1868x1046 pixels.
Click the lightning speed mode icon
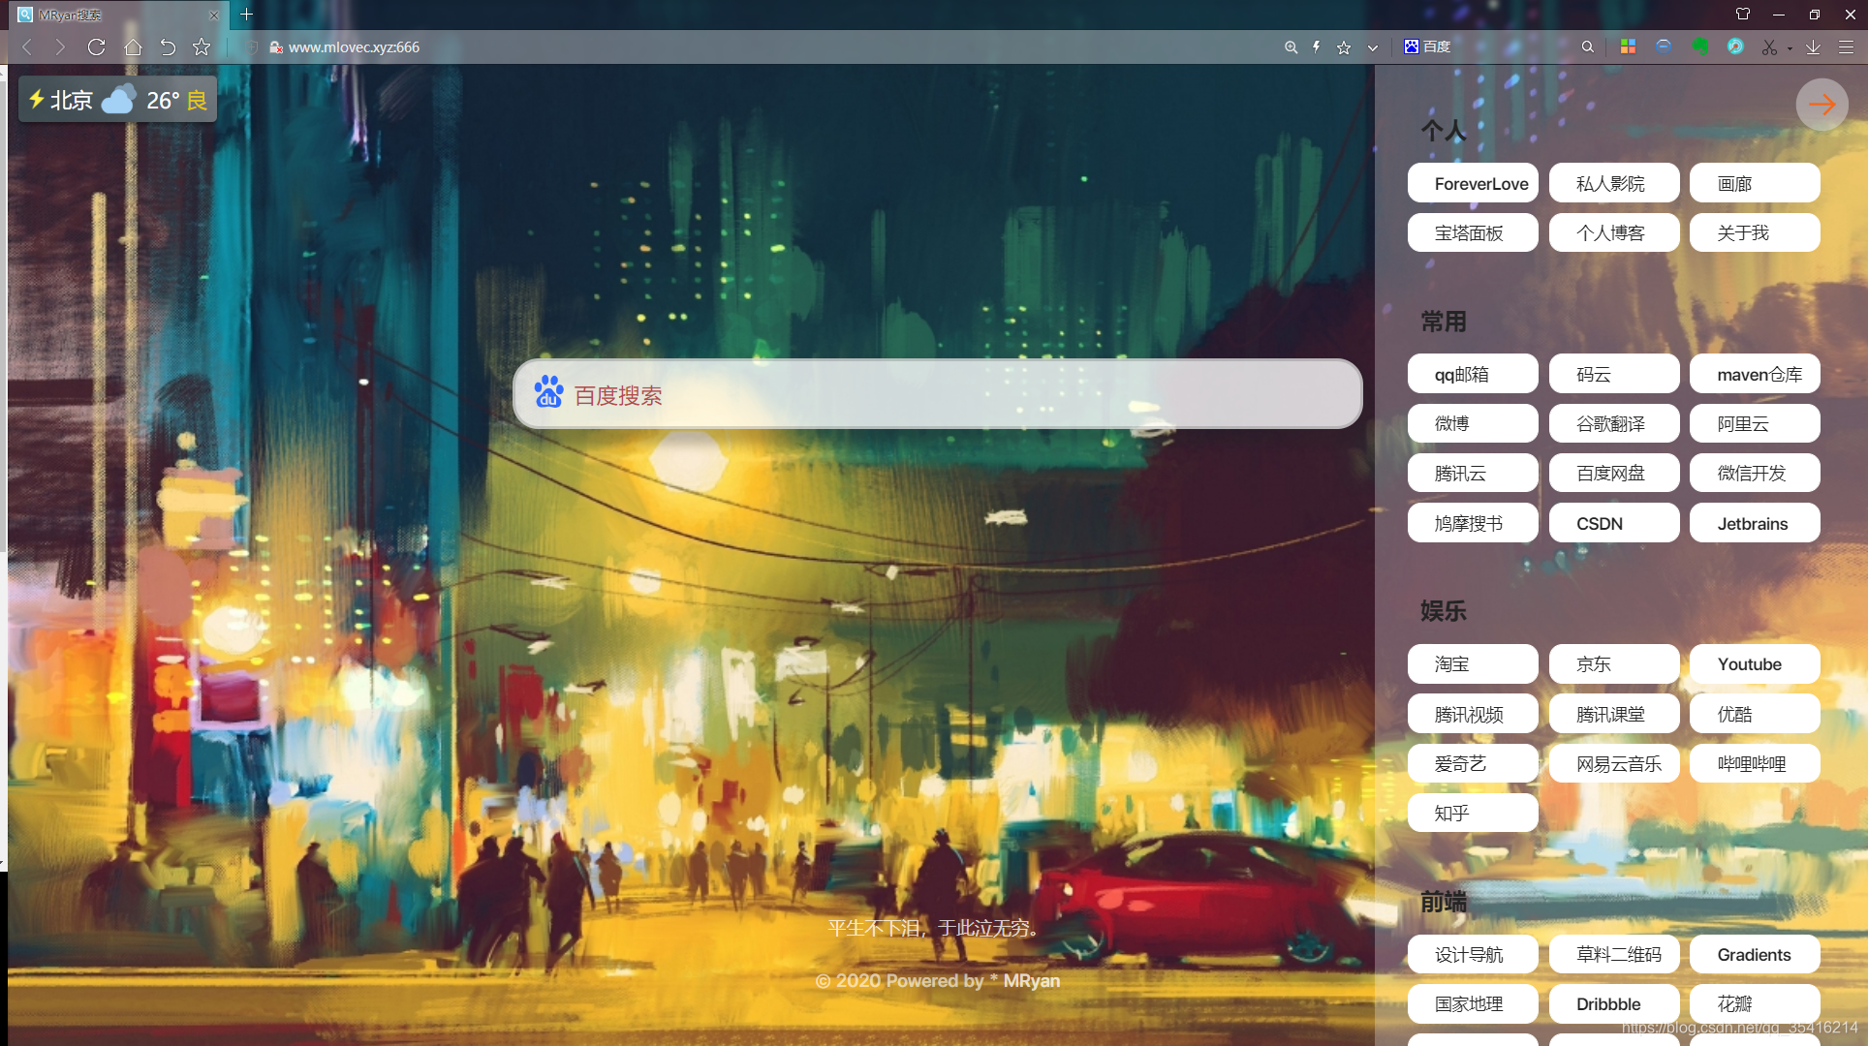(x=1316, y=46)
